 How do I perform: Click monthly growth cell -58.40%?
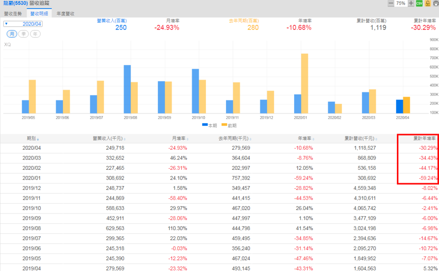click(x=177, y=198)
